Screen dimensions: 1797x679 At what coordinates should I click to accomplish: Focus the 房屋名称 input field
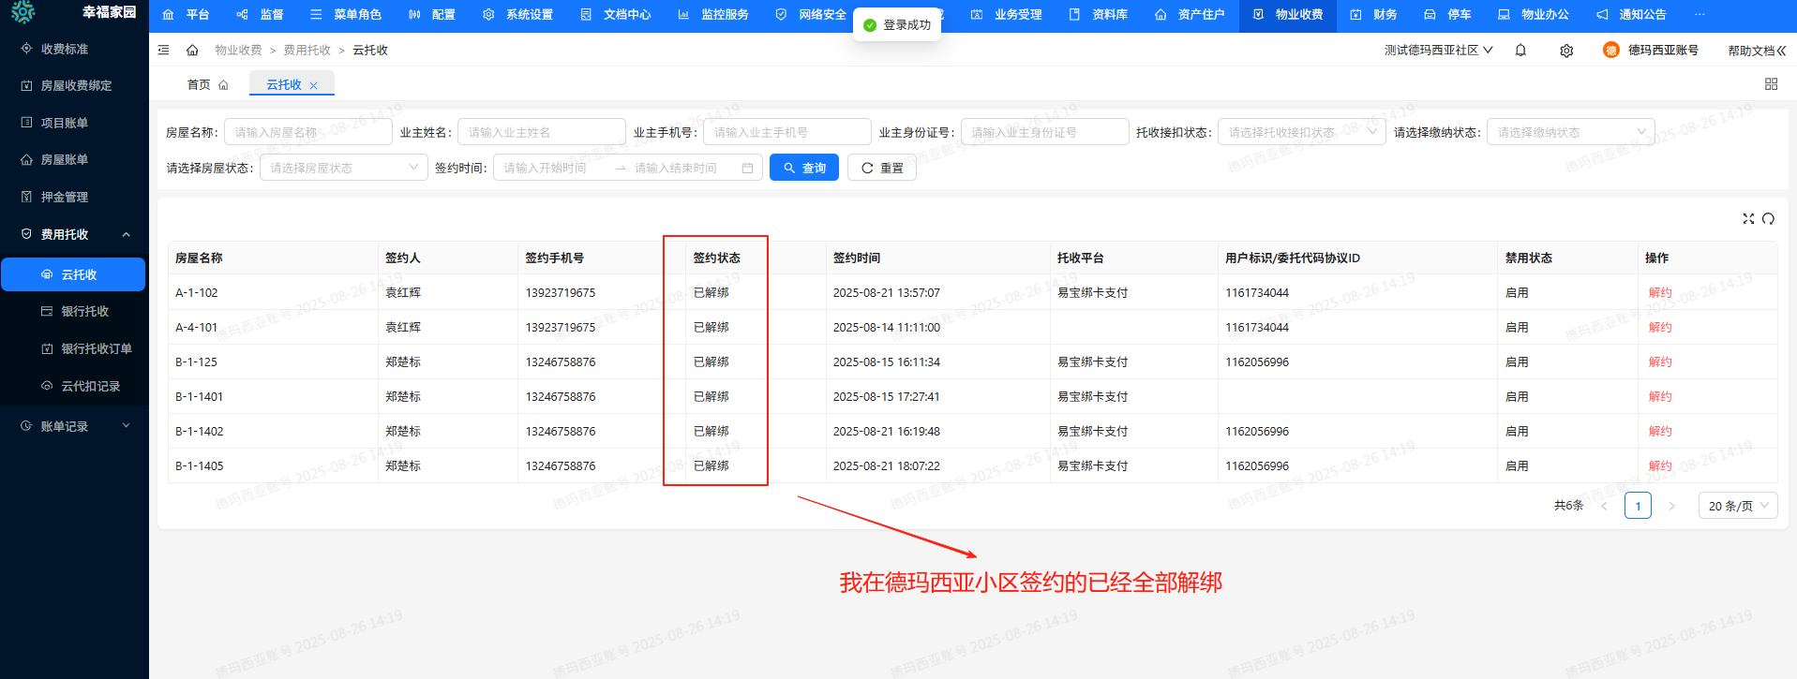click(x=307, y=132)
